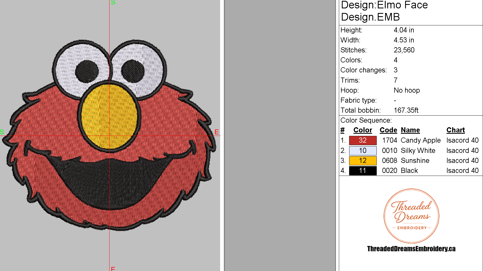This screenshot has height=271, width=483.
Task: Click the 'Fabric type:' label
Action: [358, 100]
